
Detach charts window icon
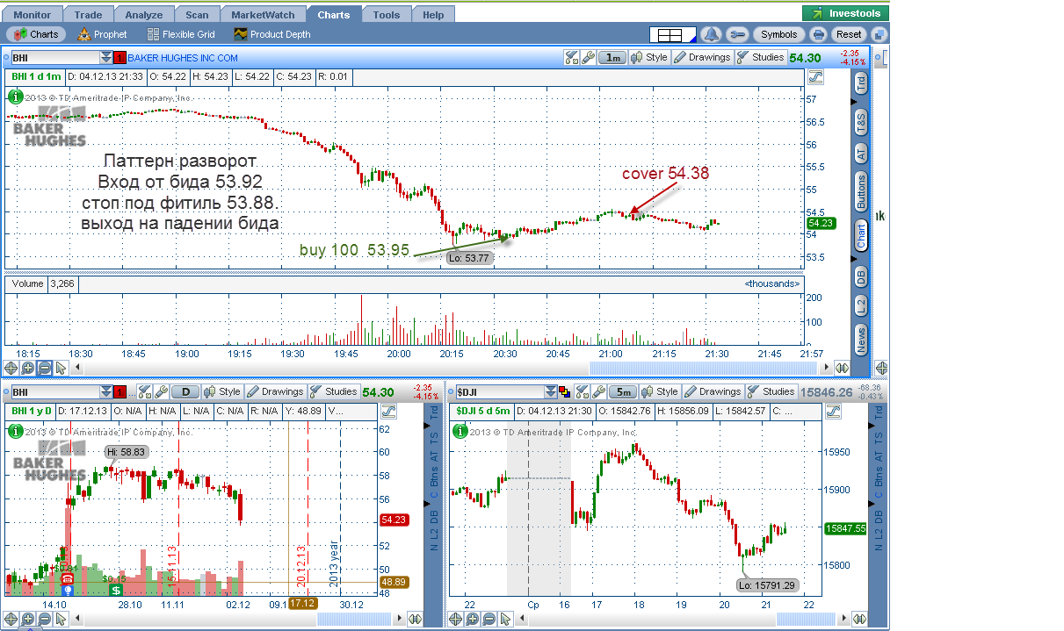pos(879,34)
